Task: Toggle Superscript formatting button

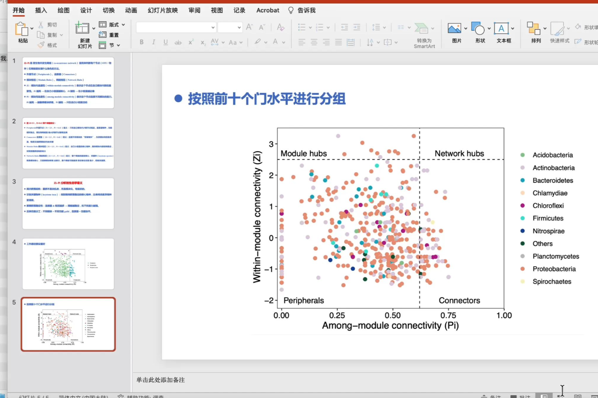Action: 191,42
